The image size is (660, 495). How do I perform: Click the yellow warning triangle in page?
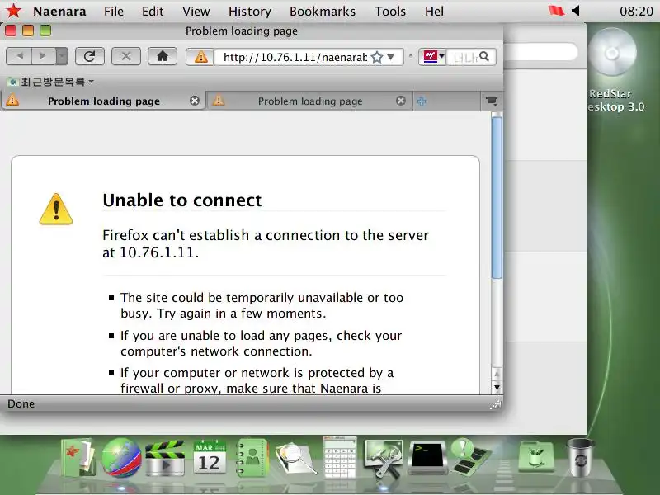click(56, 210)
